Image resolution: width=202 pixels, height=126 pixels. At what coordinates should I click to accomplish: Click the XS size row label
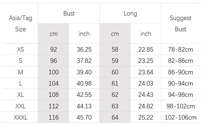20,49
